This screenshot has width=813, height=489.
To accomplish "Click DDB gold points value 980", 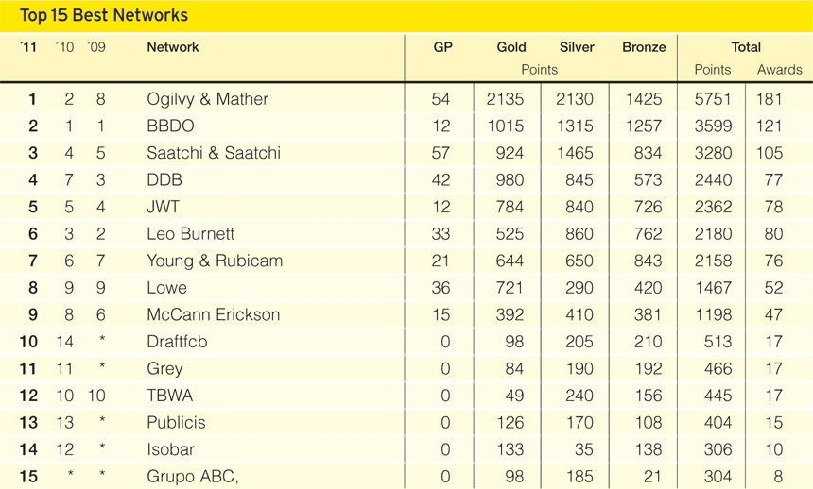I will coord(510,179).
